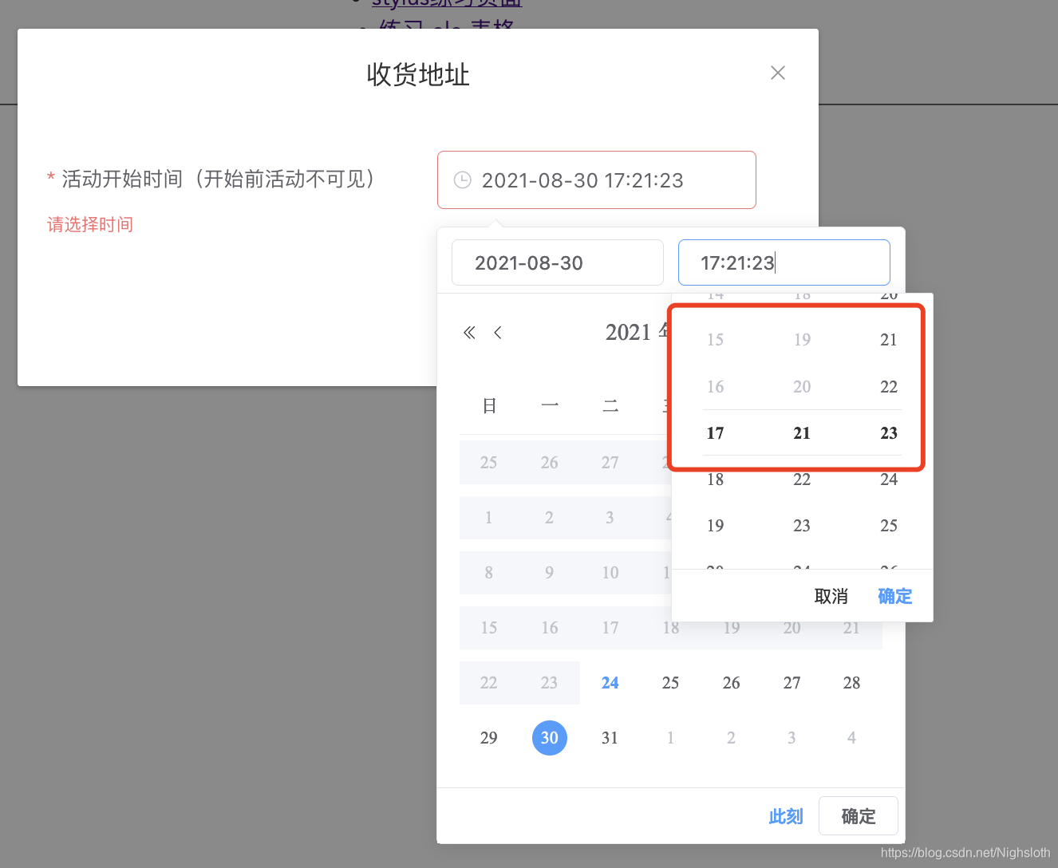The image size is (1058, 868).
Task: Click previous-month day 27 under 二 column
Action: (x=610, y=463)
